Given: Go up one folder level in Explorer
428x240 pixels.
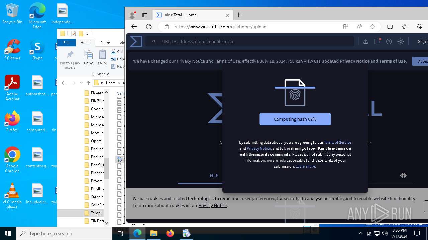Looking at the screenshot, I should tap(88, 83).
